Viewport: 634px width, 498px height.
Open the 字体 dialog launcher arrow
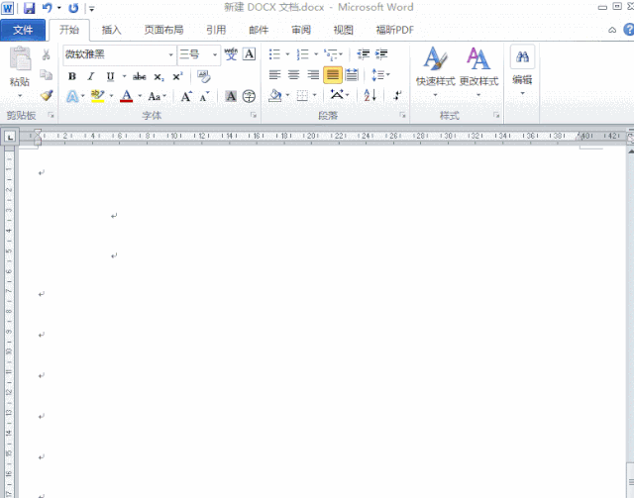254,116
